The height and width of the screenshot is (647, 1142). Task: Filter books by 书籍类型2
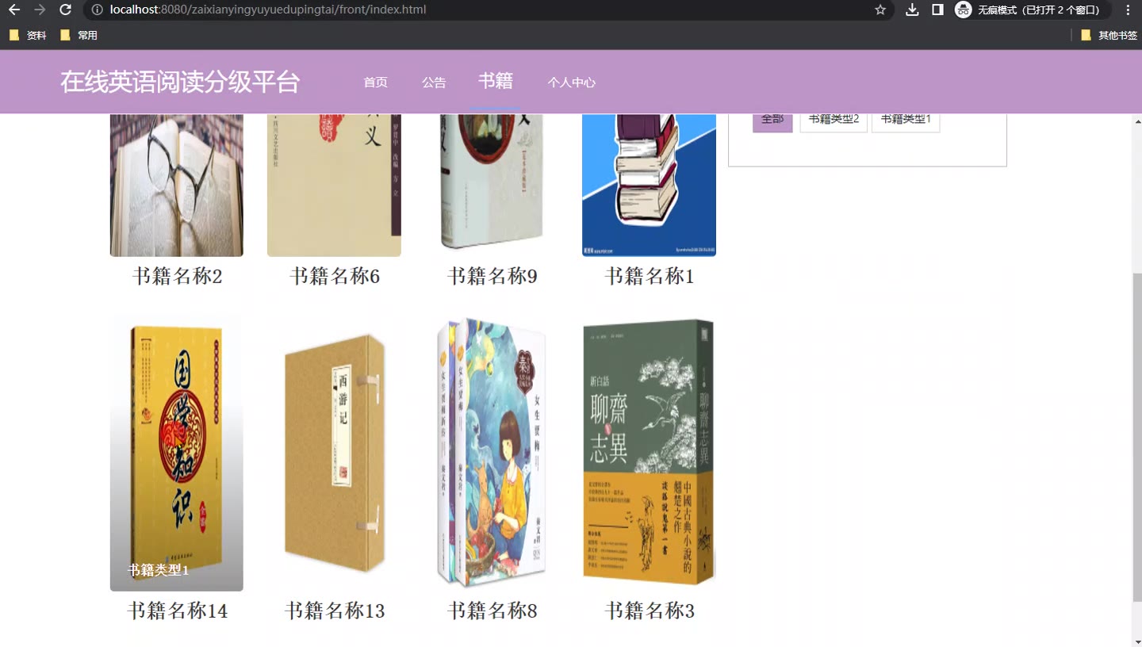[834, 121]
